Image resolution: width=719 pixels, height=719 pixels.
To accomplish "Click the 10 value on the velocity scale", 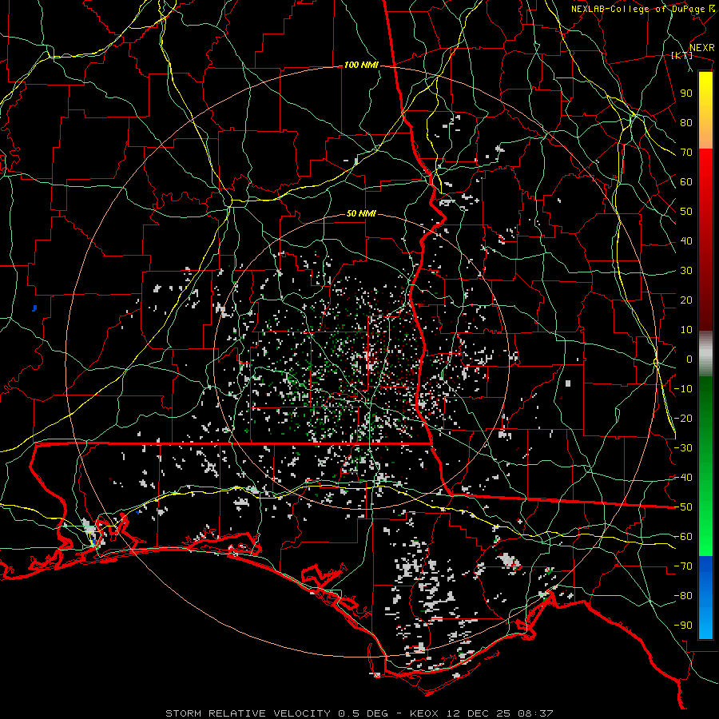I will pos(686,330).
